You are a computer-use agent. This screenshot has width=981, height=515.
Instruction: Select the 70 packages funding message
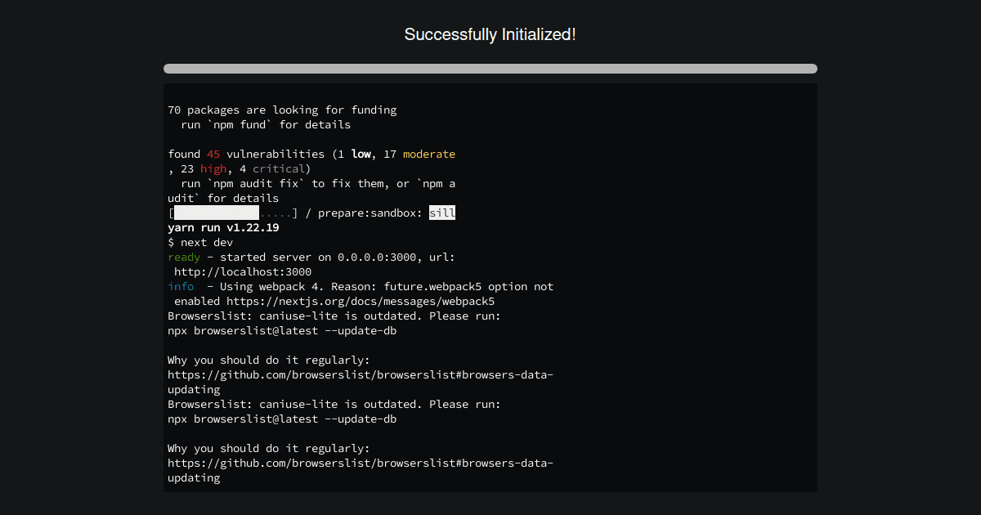[281, 109]
